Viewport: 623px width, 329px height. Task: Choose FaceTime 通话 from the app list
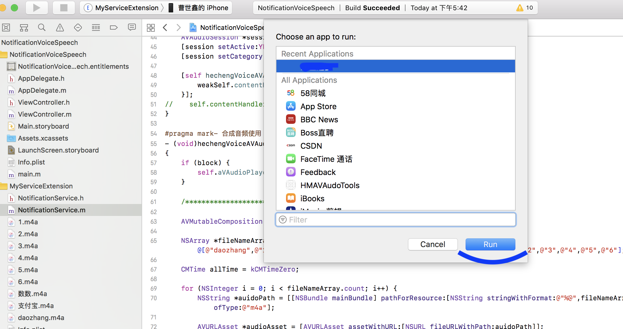[395, 159]
